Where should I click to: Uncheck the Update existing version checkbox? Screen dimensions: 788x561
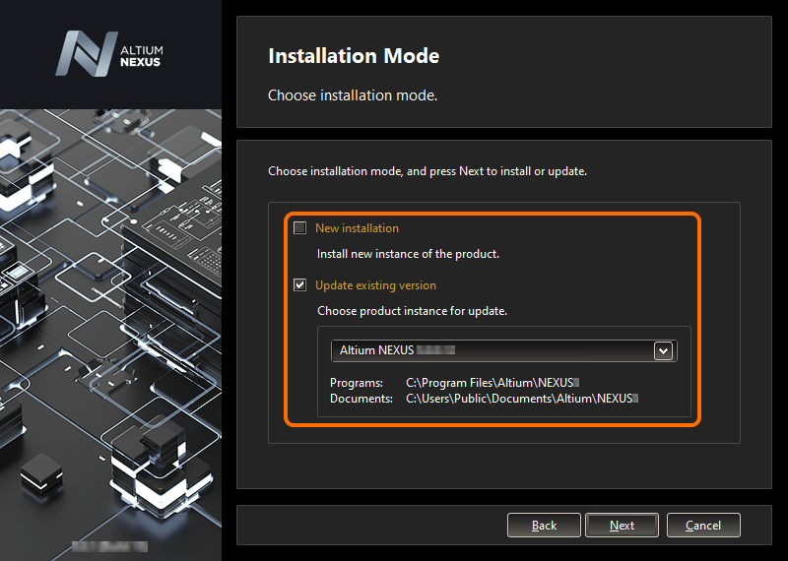(300, 285)
